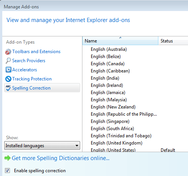Click the Status column header
The image size is (188, 176).
tap(173, 41)
